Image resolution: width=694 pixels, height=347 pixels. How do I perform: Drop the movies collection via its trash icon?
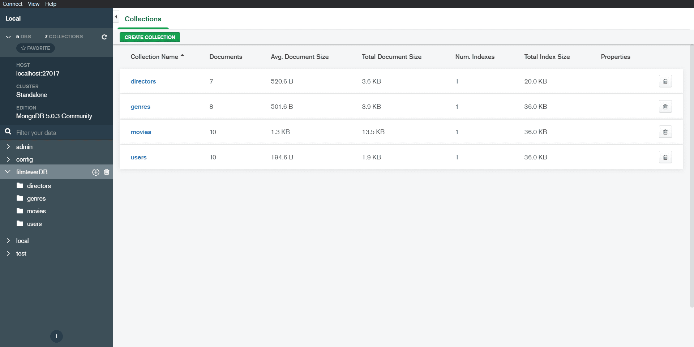(x=665, y=132)
